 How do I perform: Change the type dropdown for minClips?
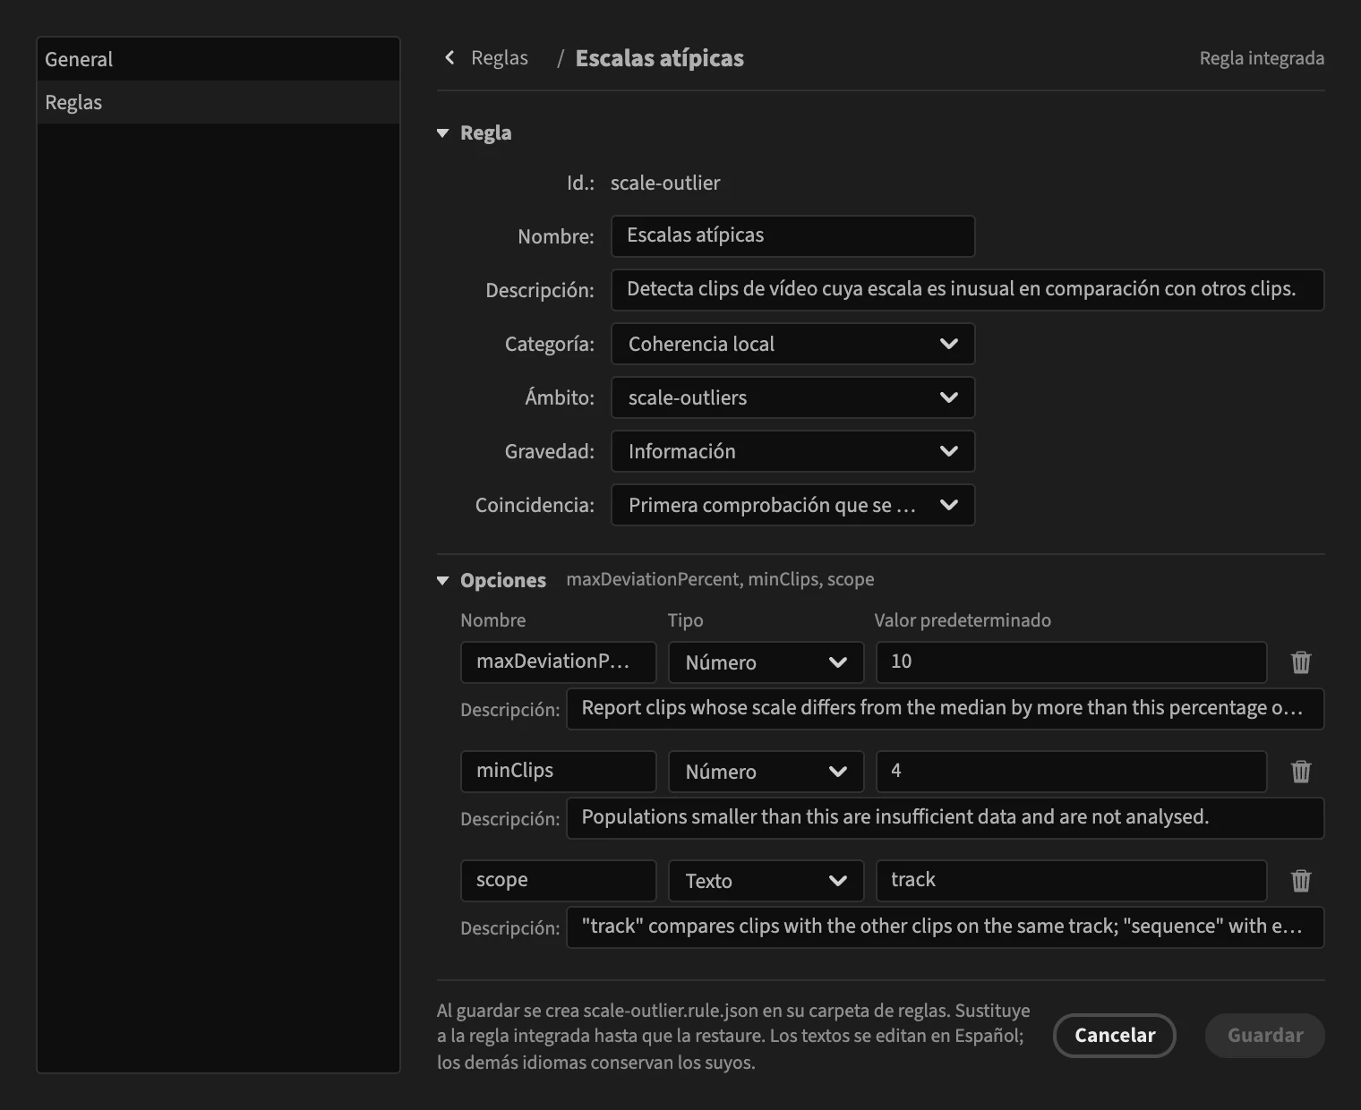[766, 772]
